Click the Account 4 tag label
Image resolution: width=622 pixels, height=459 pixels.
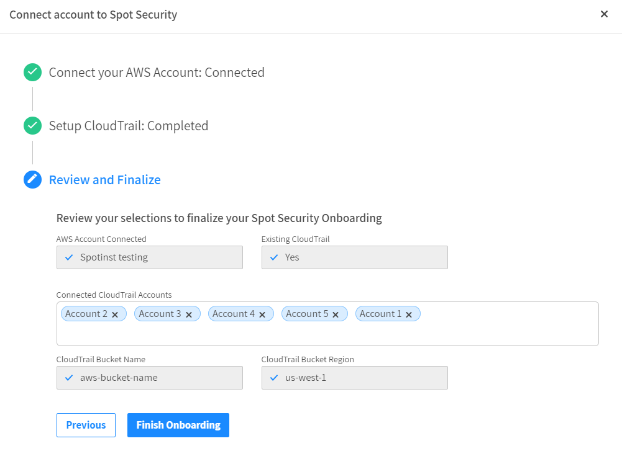[233, 314]
